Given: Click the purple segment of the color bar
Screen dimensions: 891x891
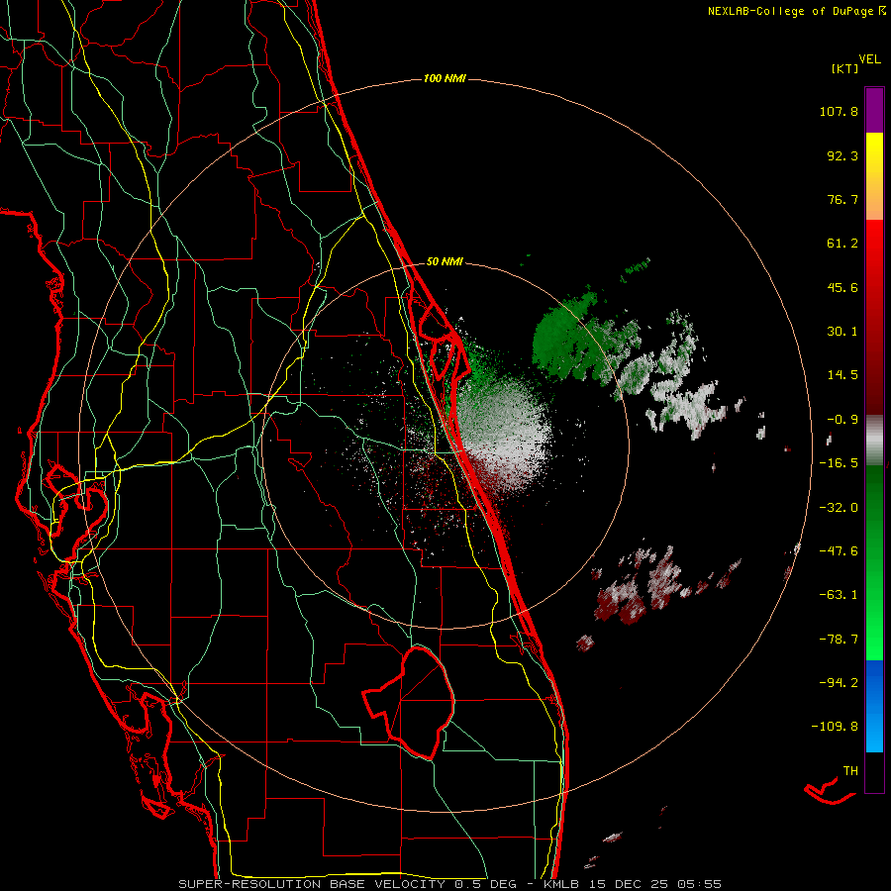Looking at the screenshot, I should click(874, 110).
